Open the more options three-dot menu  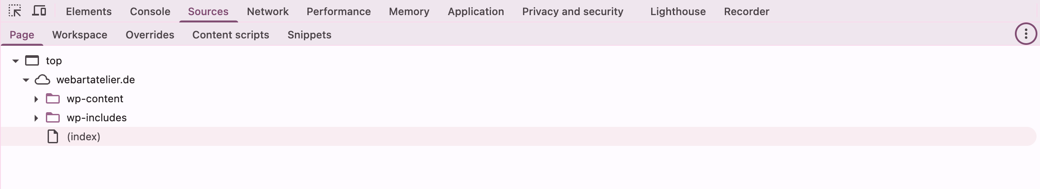click(x=1026, y=34)
